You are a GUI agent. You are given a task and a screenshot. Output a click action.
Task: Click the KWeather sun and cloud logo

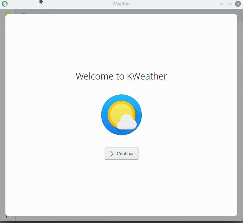tap(122, 115)
